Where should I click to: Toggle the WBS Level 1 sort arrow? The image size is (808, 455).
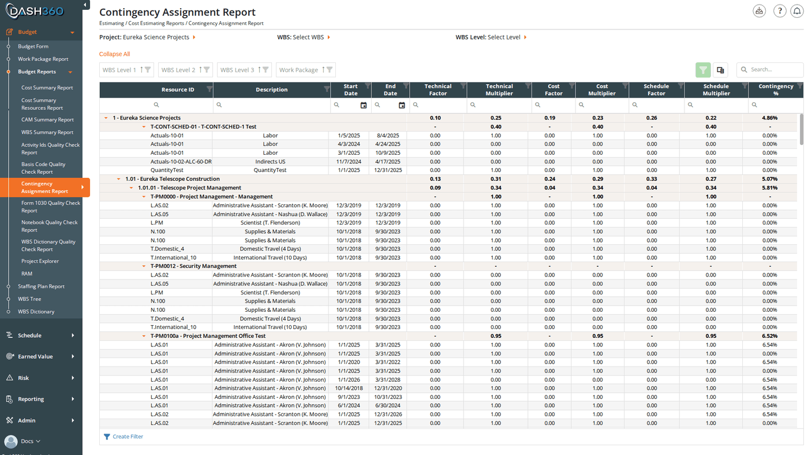point(141,70)
